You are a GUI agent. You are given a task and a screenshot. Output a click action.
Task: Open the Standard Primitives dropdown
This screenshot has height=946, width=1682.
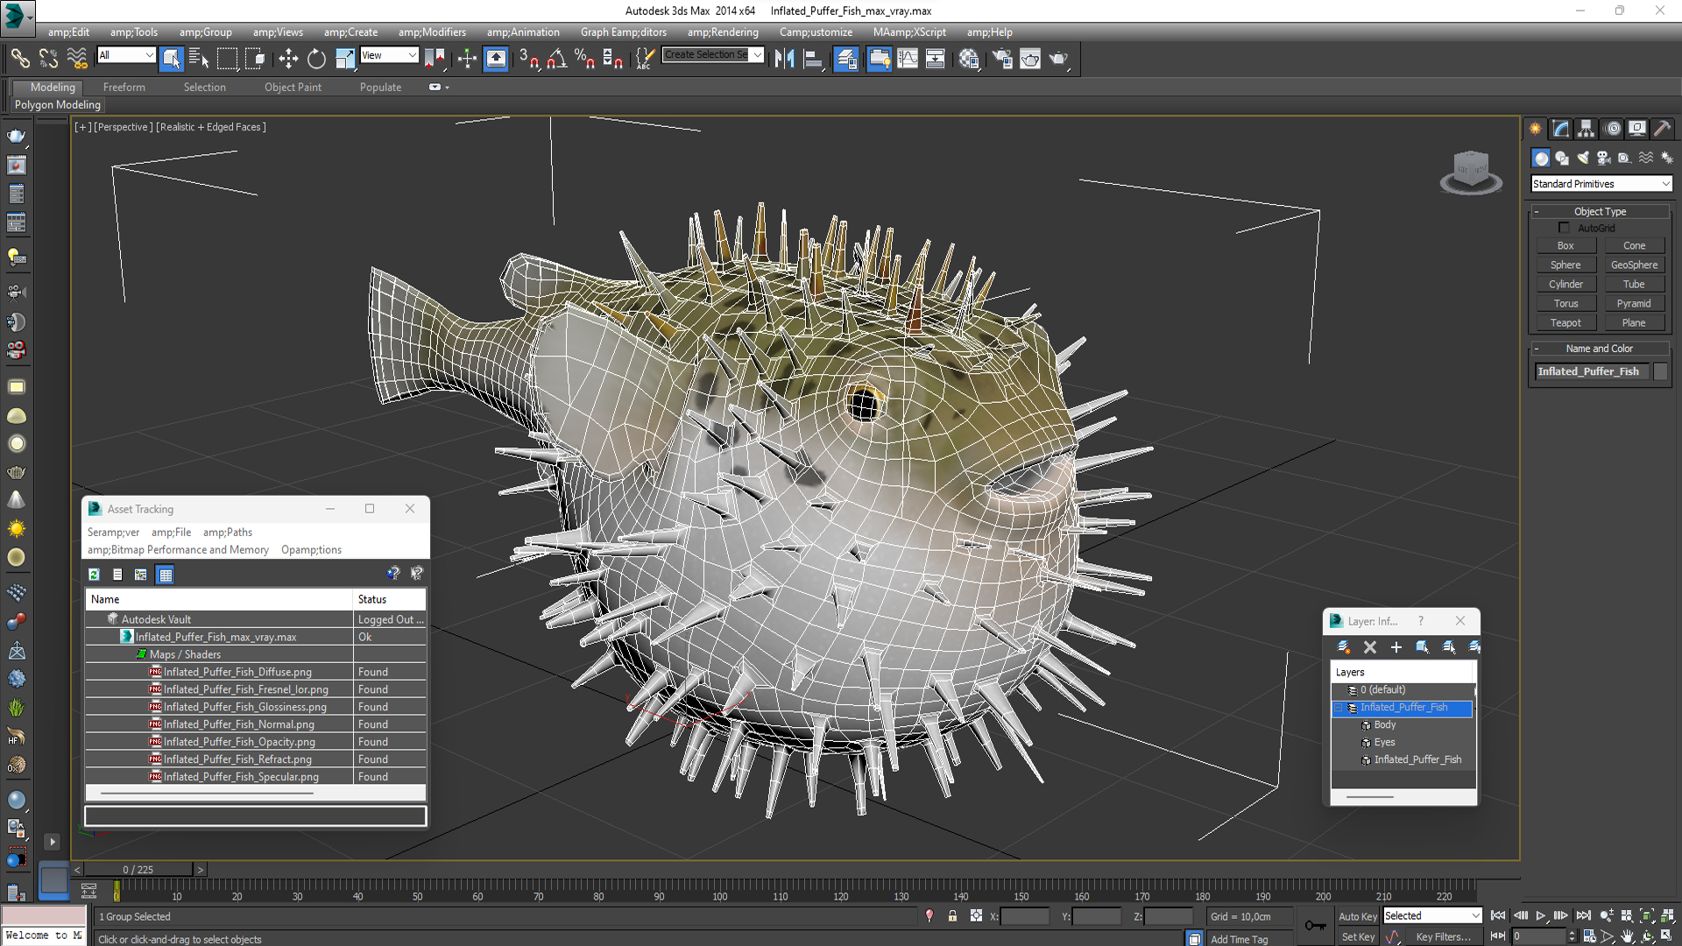coord(1601,184)
